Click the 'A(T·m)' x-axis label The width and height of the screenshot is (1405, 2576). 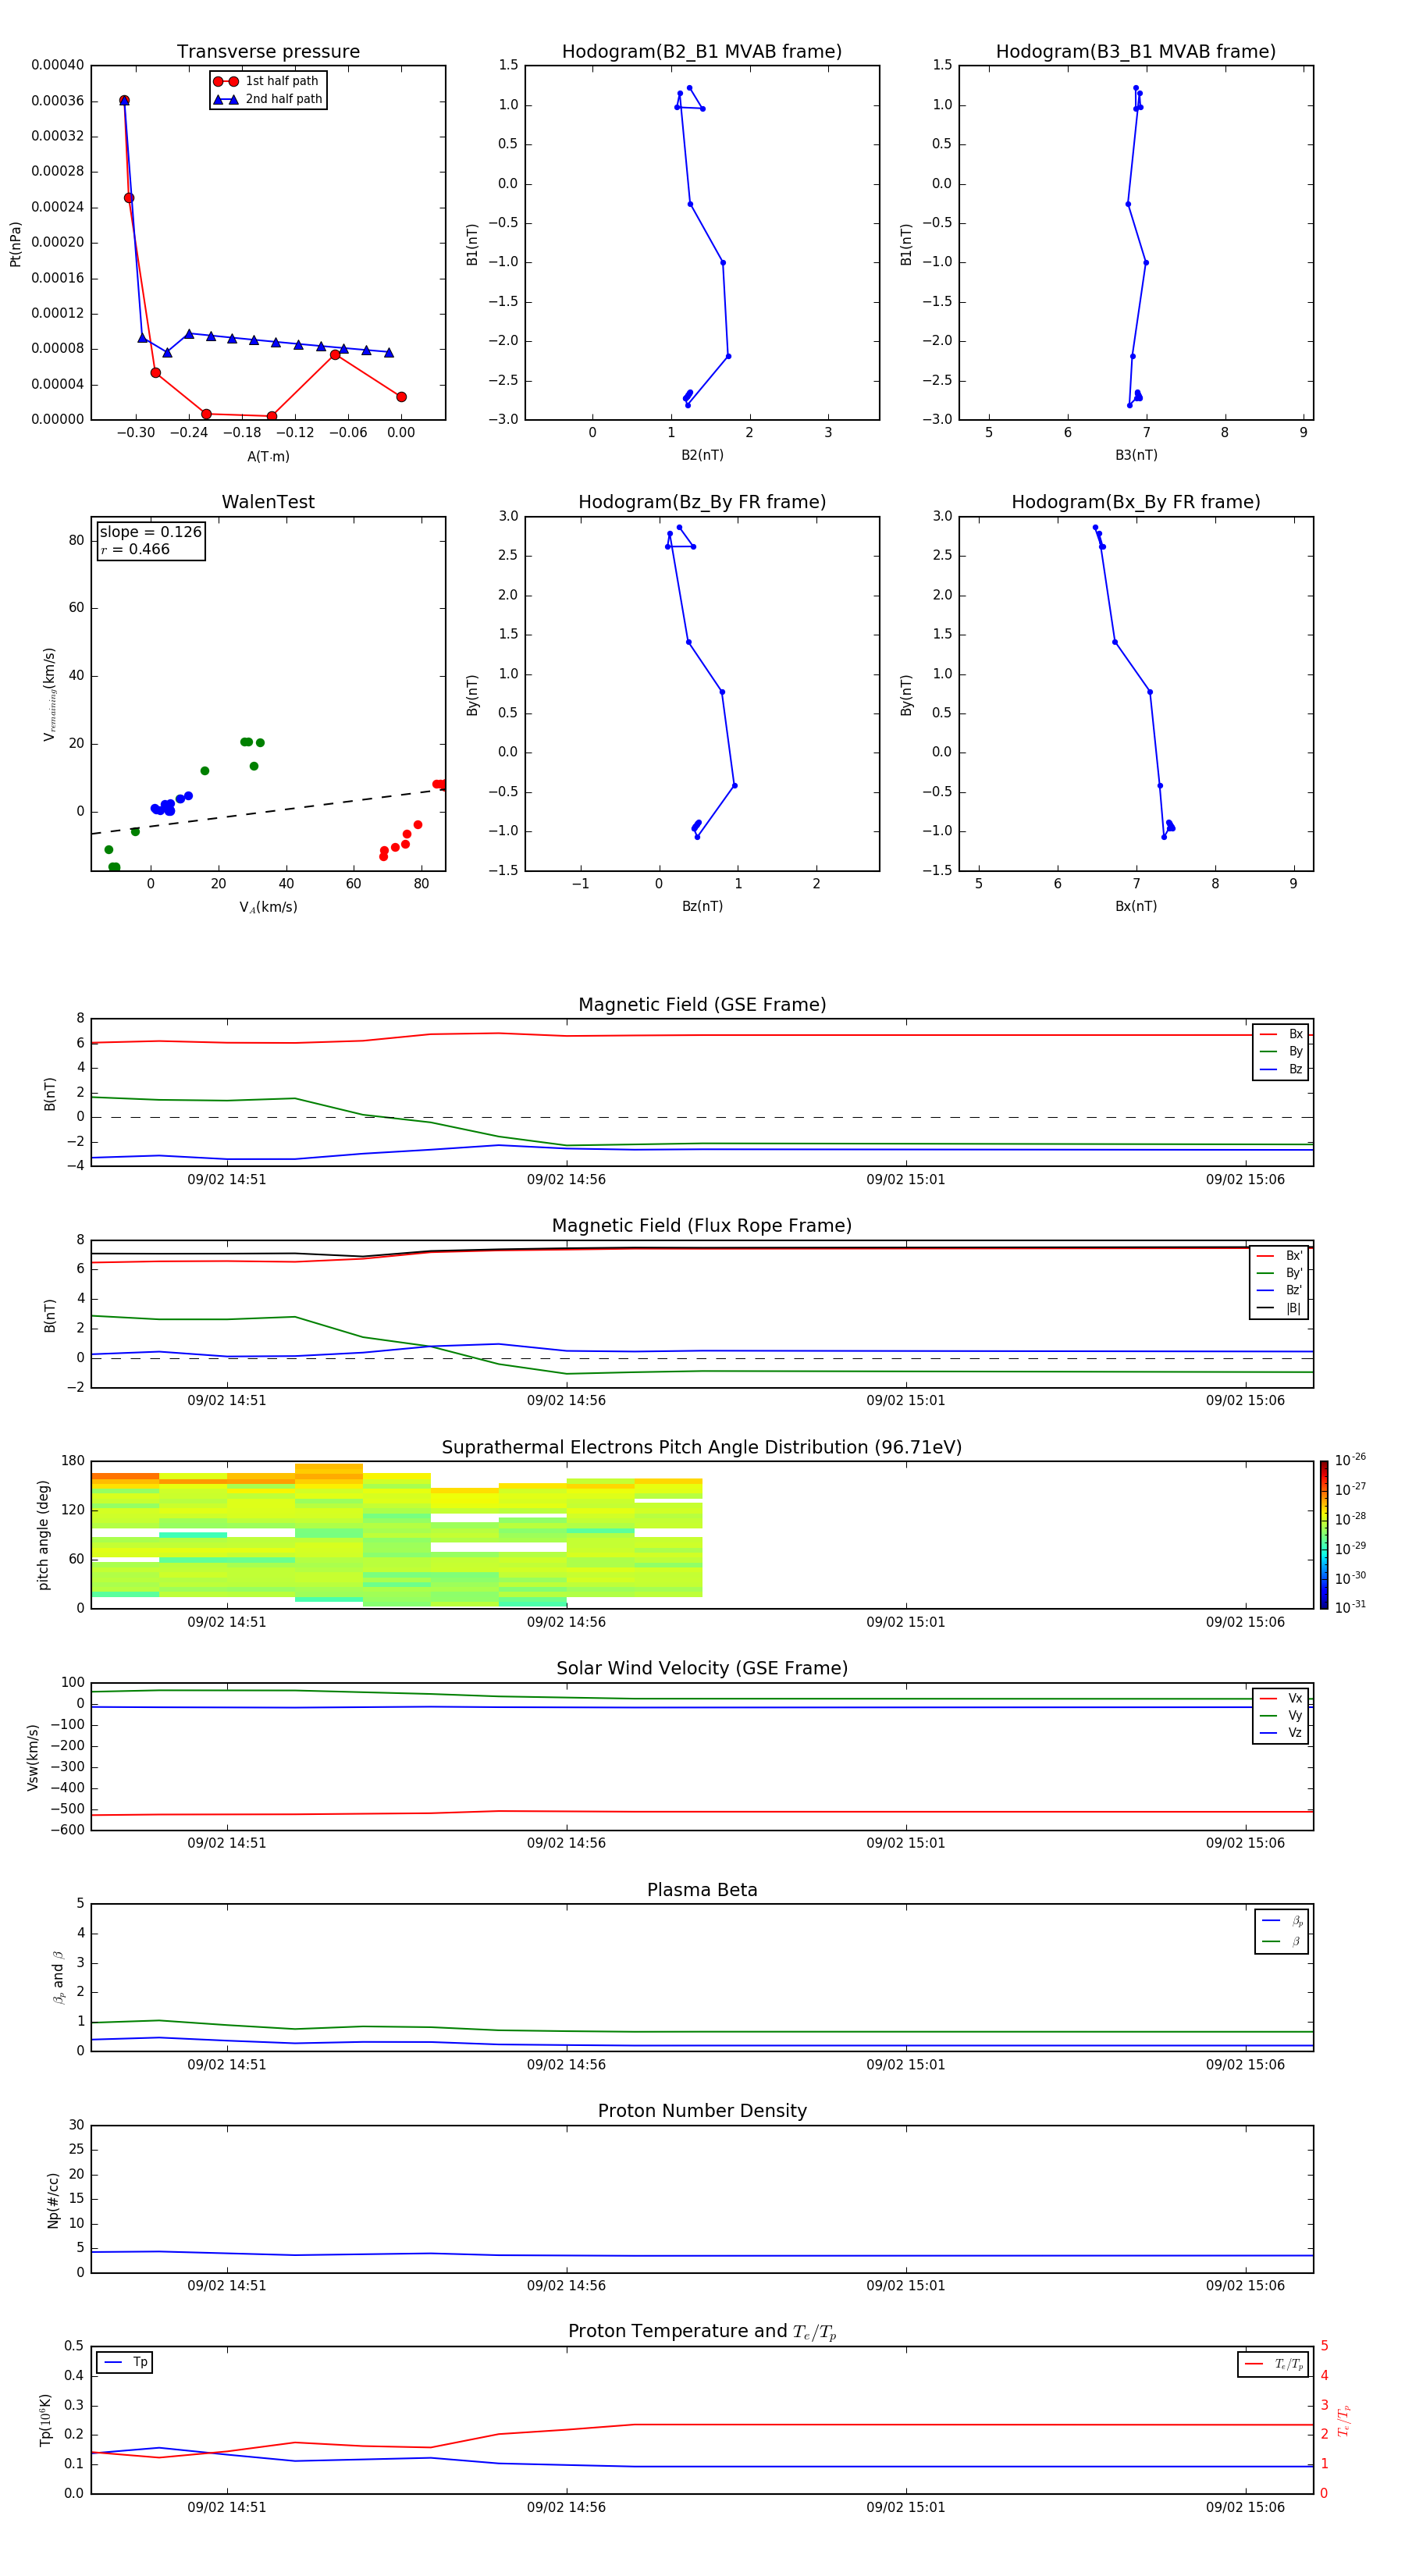point(268,456)
